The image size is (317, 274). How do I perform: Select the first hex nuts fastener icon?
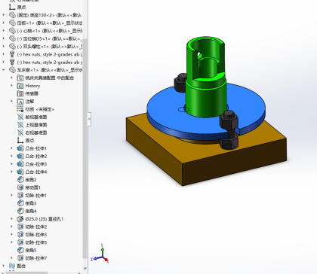[x=12, y=54]
